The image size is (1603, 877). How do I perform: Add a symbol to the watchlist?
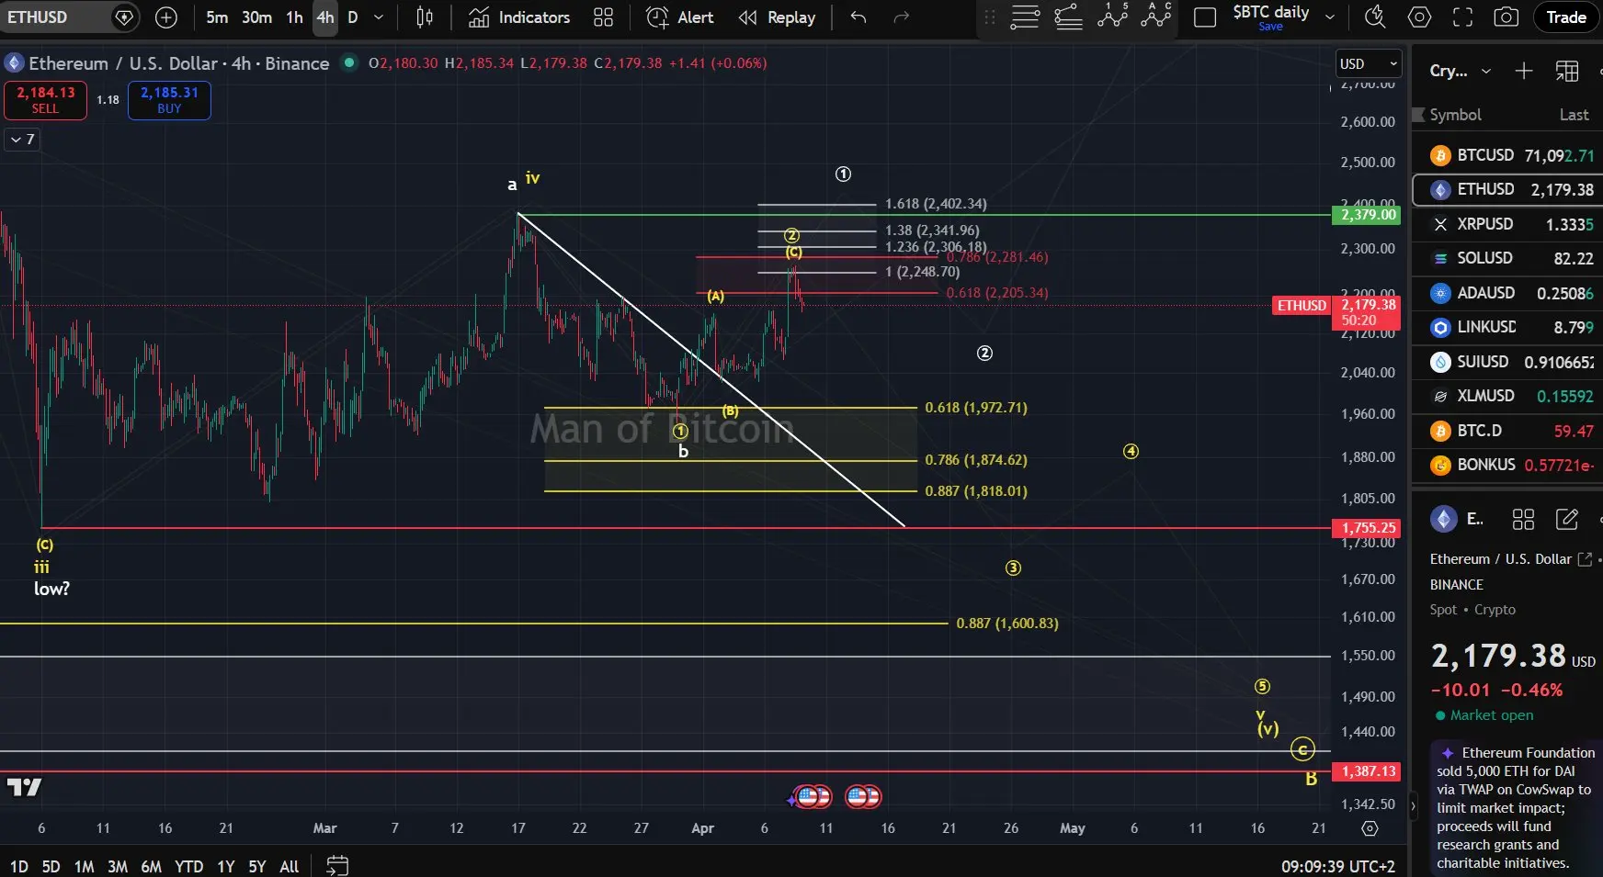pos(1524,71)
